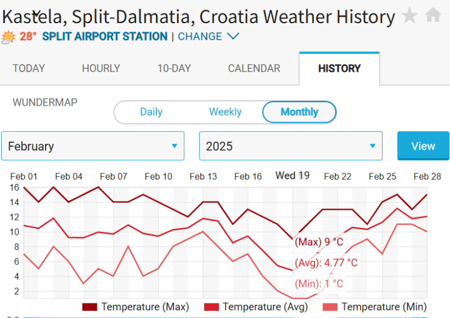Viewport: 450px width, 318px height.
Task: Open the February month dropdown
Action: (93, 146)
